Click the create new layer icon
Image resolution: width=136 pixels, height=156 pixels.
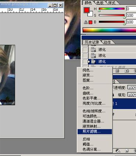(x=127, y=151)
